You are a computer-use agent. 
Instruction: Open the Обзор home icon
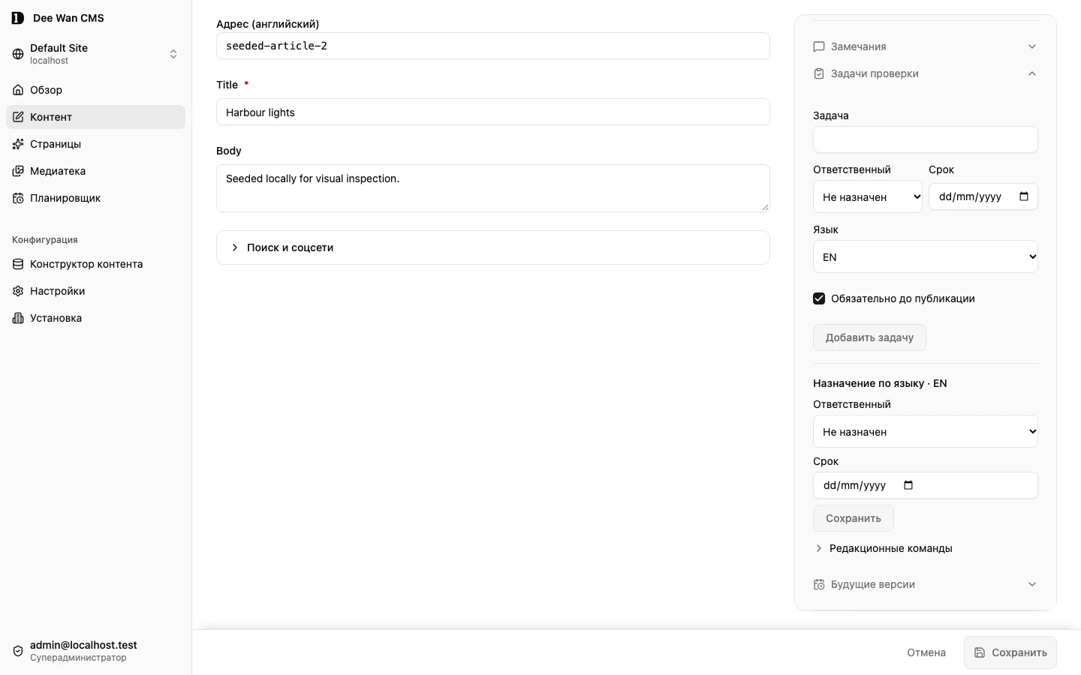pyautogui.click(x=18, y=90)
